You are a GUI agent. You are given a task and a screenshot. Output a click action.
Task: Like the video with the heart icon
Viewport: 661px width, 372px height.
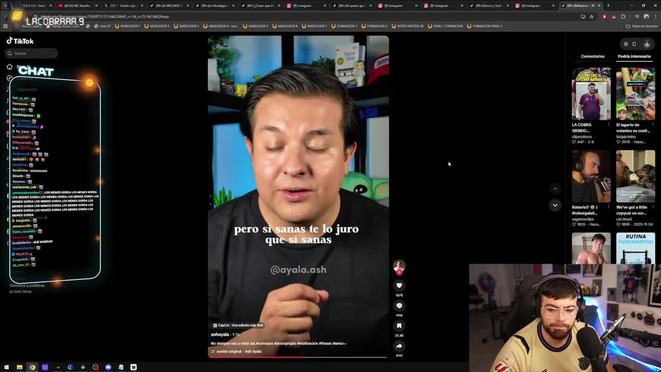[x=399, y=285]
